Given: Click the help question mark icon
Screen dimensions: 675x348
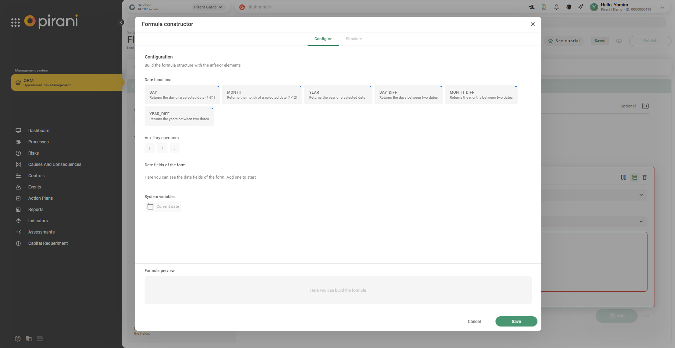Looking at the screenshot, I should (x=18, y=338).
